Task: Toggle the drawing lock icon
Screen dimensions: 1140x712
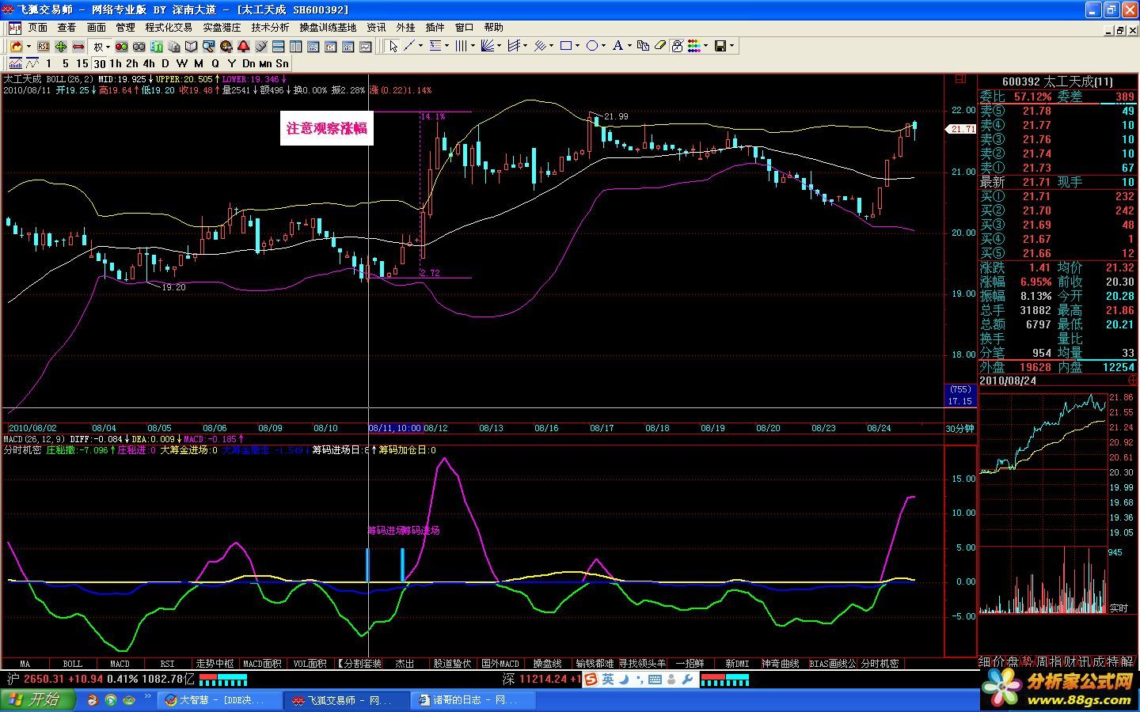Action: click(677, 46)
